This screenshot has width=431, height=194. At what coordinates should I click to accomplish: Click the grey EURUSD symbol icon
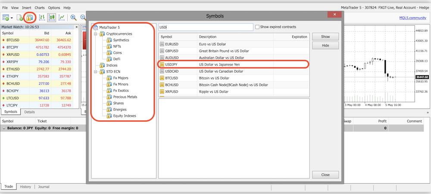tap(162, 44)
